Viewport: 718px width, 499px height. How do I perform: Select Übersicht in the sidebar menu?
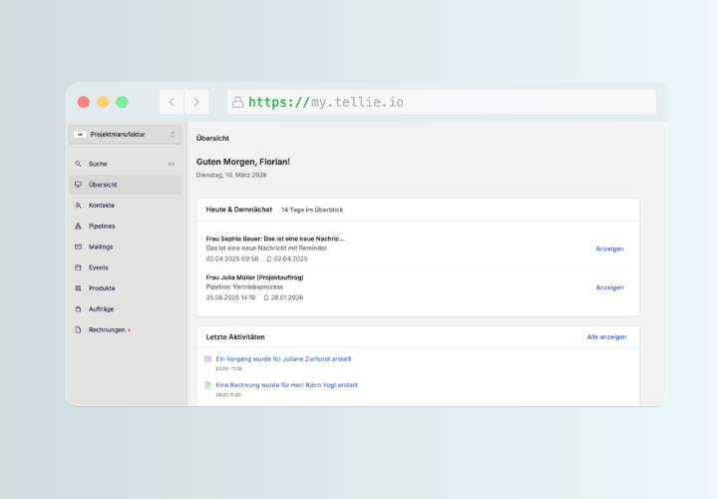click(103, 185)
